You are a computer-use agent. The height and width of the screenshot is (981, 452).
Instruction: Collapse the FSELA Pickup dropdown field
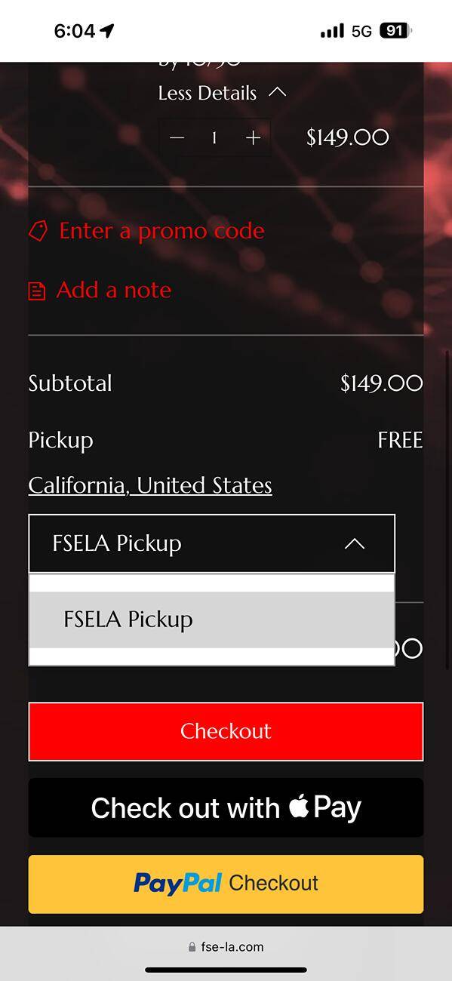click(211, 543)
